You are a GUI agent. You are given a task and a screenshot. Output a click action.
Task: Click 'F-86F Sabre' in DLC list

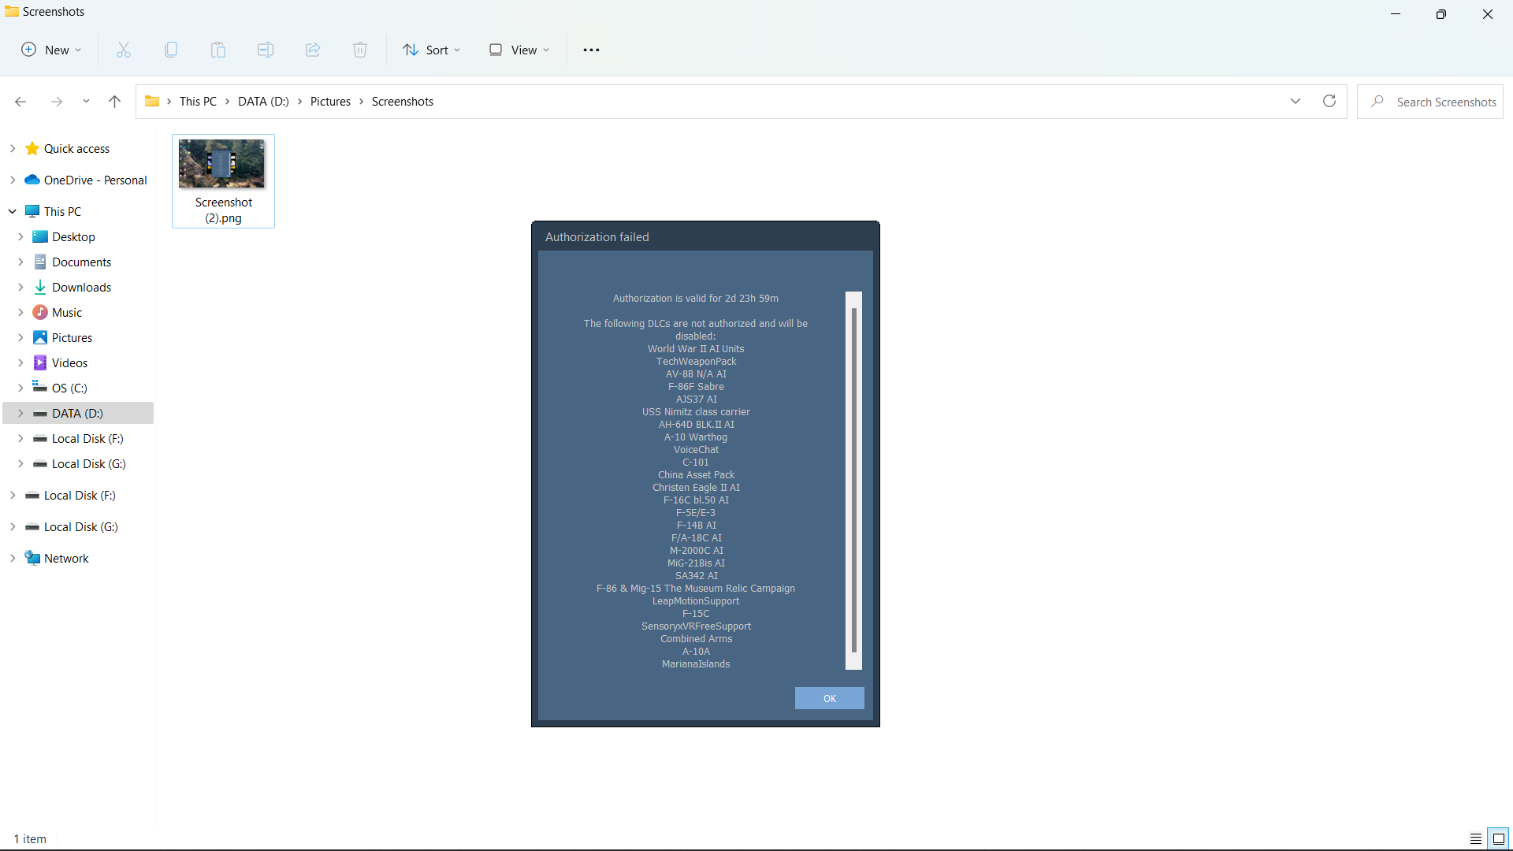coord(696,387)
